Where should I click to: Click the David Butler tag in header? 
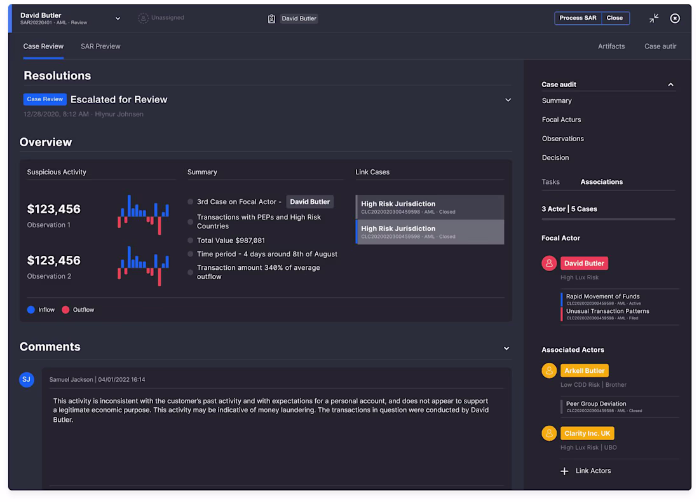coord(299,18)
